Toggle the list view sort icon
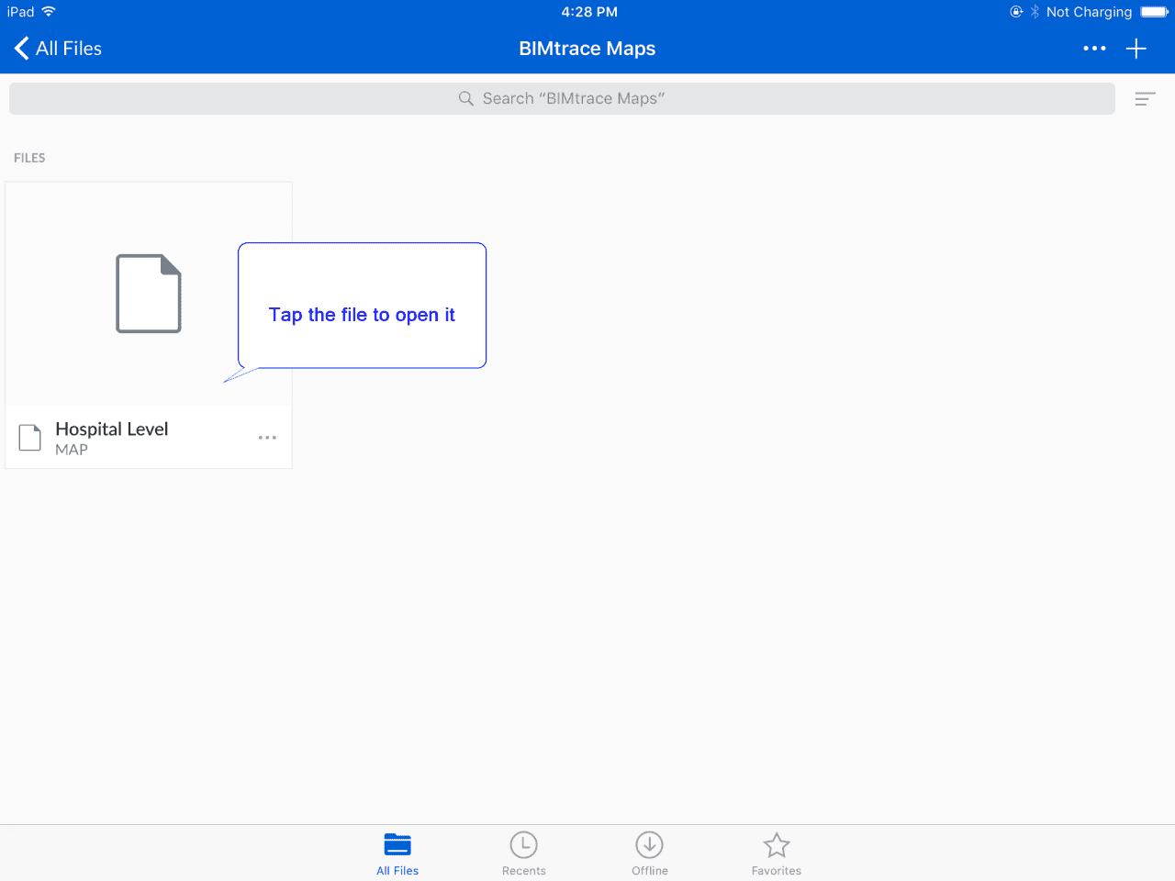Screen dimensions: 1175x881 1145,99
